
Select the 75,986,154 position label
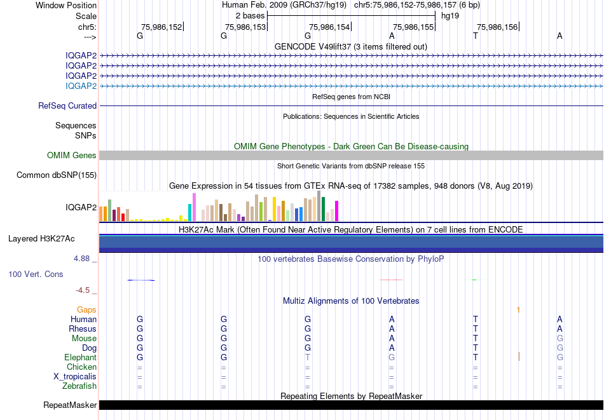coord(329,27)
